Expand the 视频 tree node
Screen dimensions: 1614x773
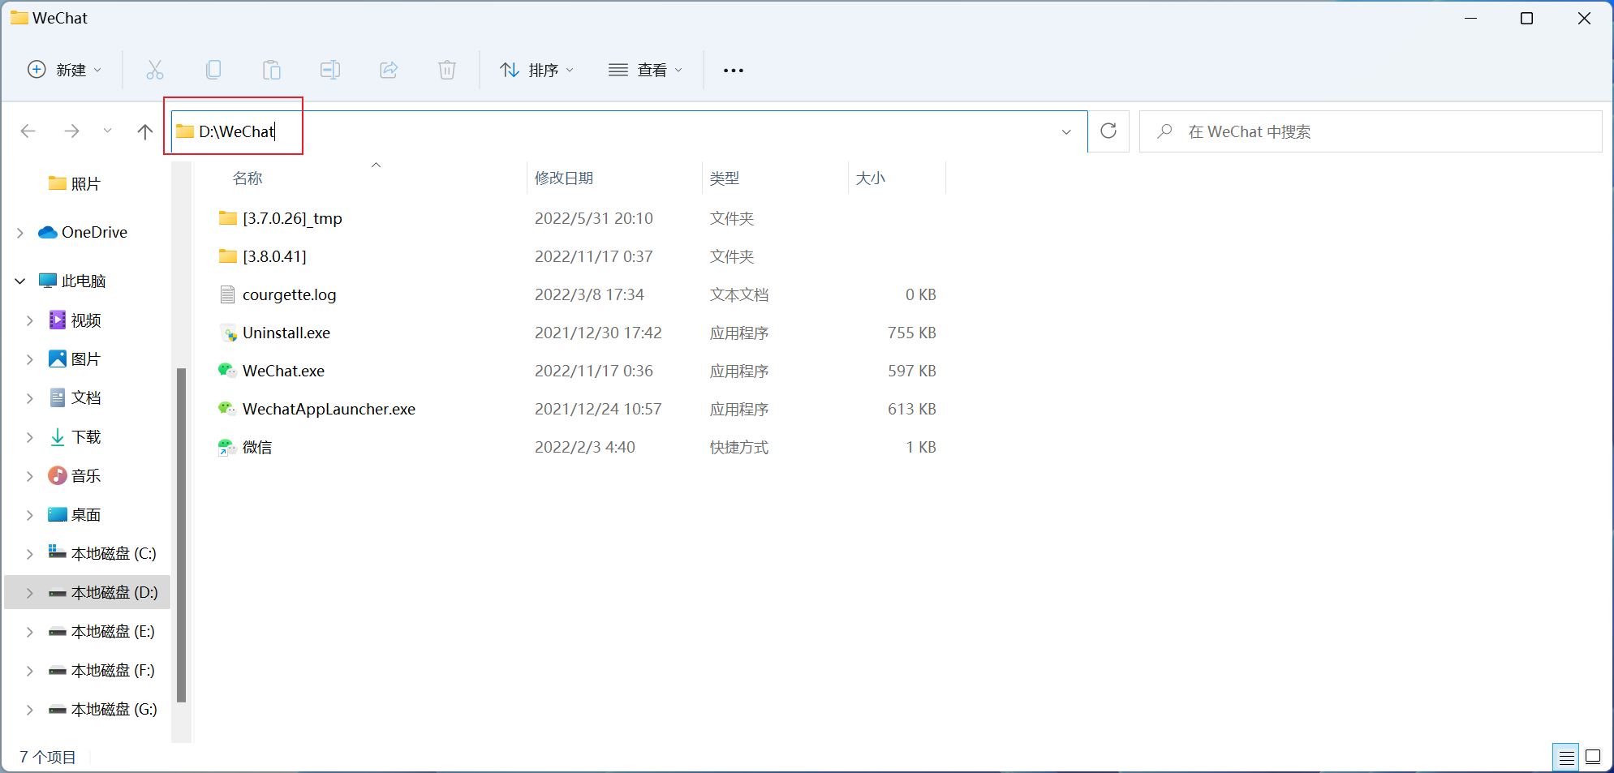(30, 320)
